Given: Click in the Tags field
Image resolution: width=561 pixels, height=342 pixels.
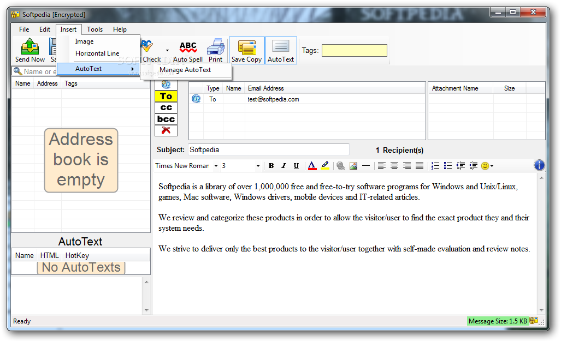Looking at the screenshot, I should coord(354,50).
